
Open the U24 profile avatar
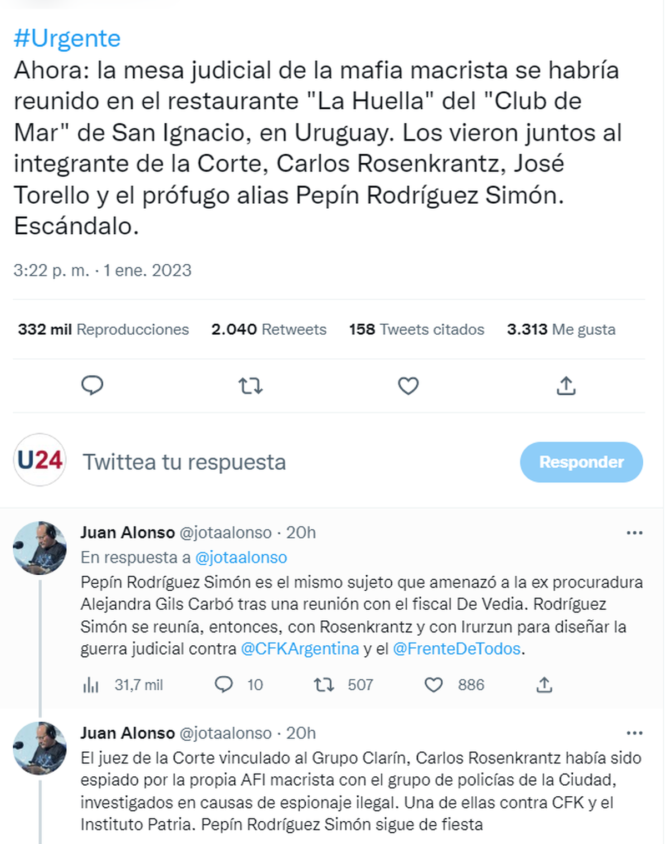39,459
